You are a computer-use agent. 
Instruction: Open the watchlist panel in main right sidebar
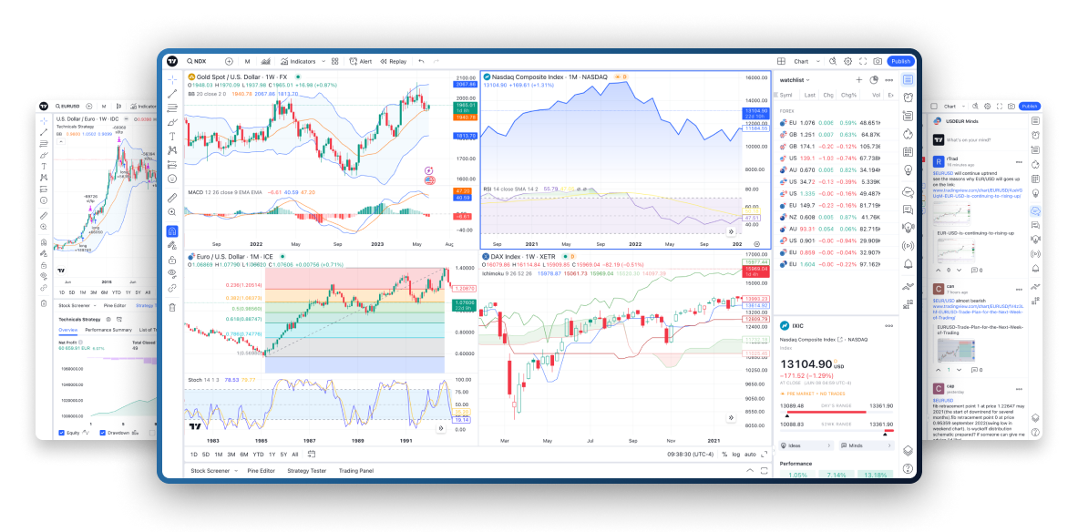909,80
